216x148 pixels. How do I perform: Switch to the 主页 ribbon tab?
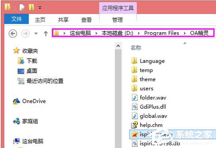40,20
